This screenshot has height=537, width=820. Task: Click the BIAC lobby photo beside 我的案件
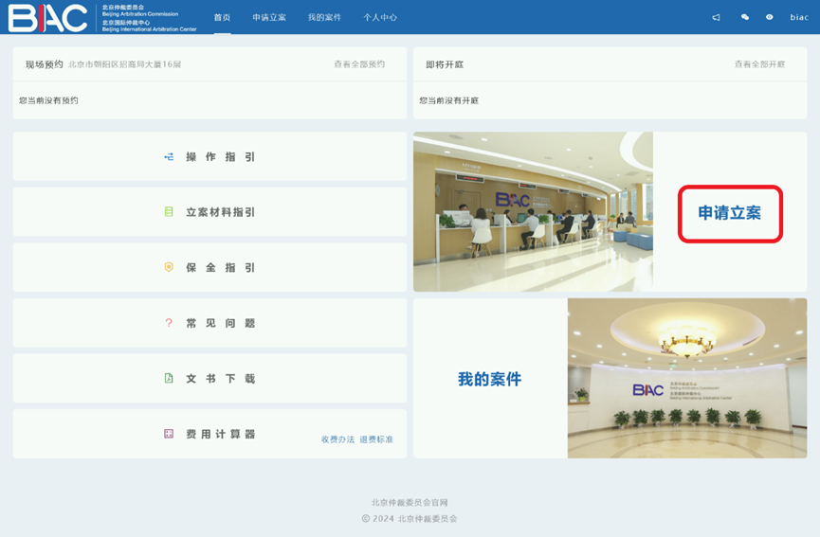[686, 378]
